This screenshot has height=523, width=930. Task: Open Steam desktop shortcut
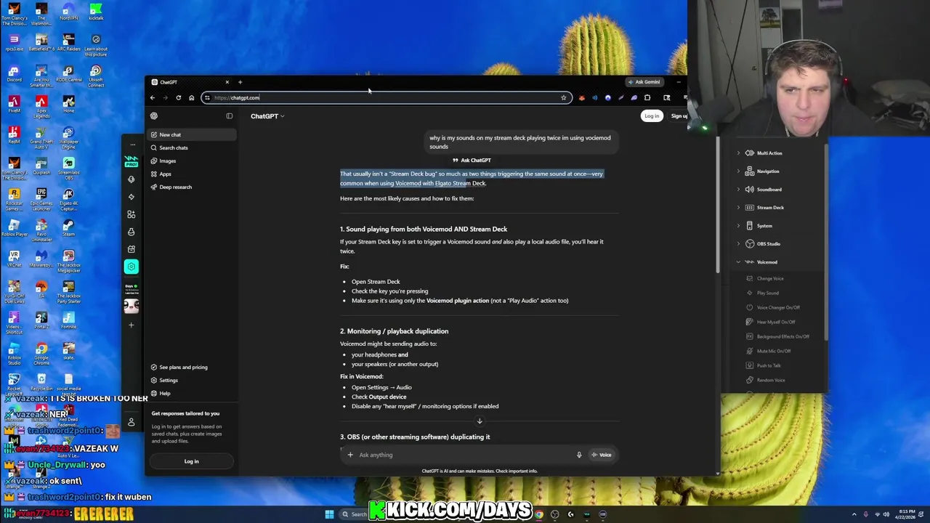tap(68, 227)
